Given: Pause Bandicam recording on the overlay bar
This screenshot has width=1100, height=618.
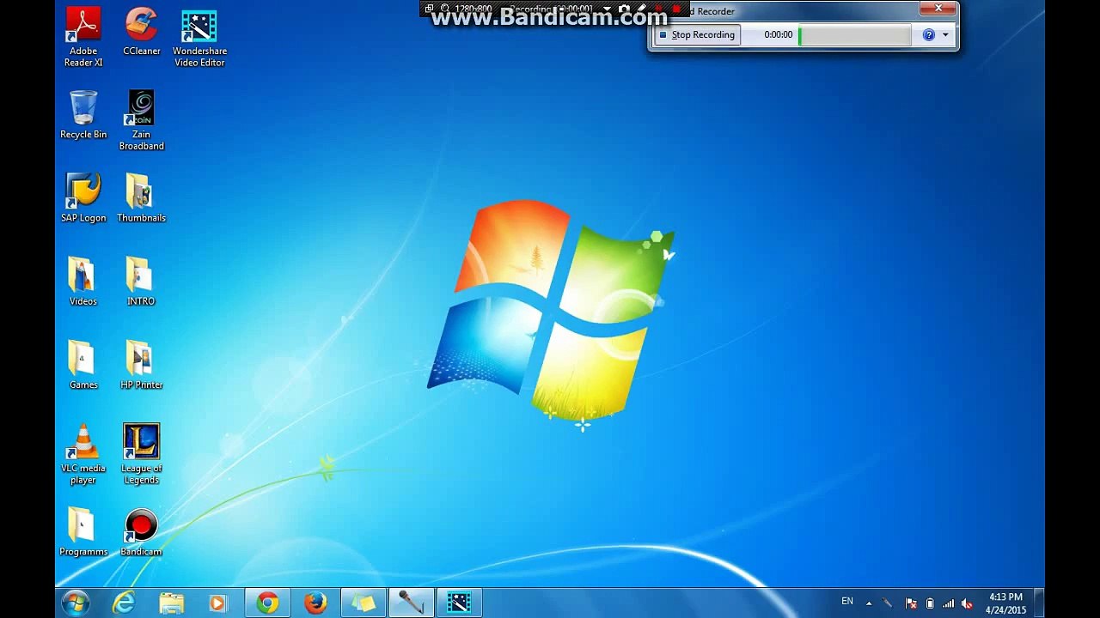Looking at the screenshot, I should tap(659, 9).
